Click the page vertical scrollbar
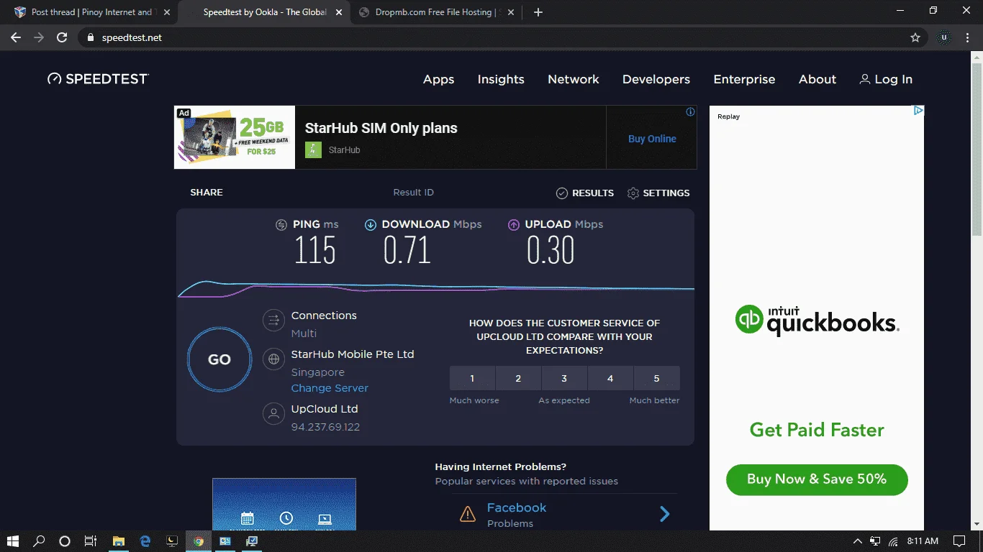 click(977, 149)
